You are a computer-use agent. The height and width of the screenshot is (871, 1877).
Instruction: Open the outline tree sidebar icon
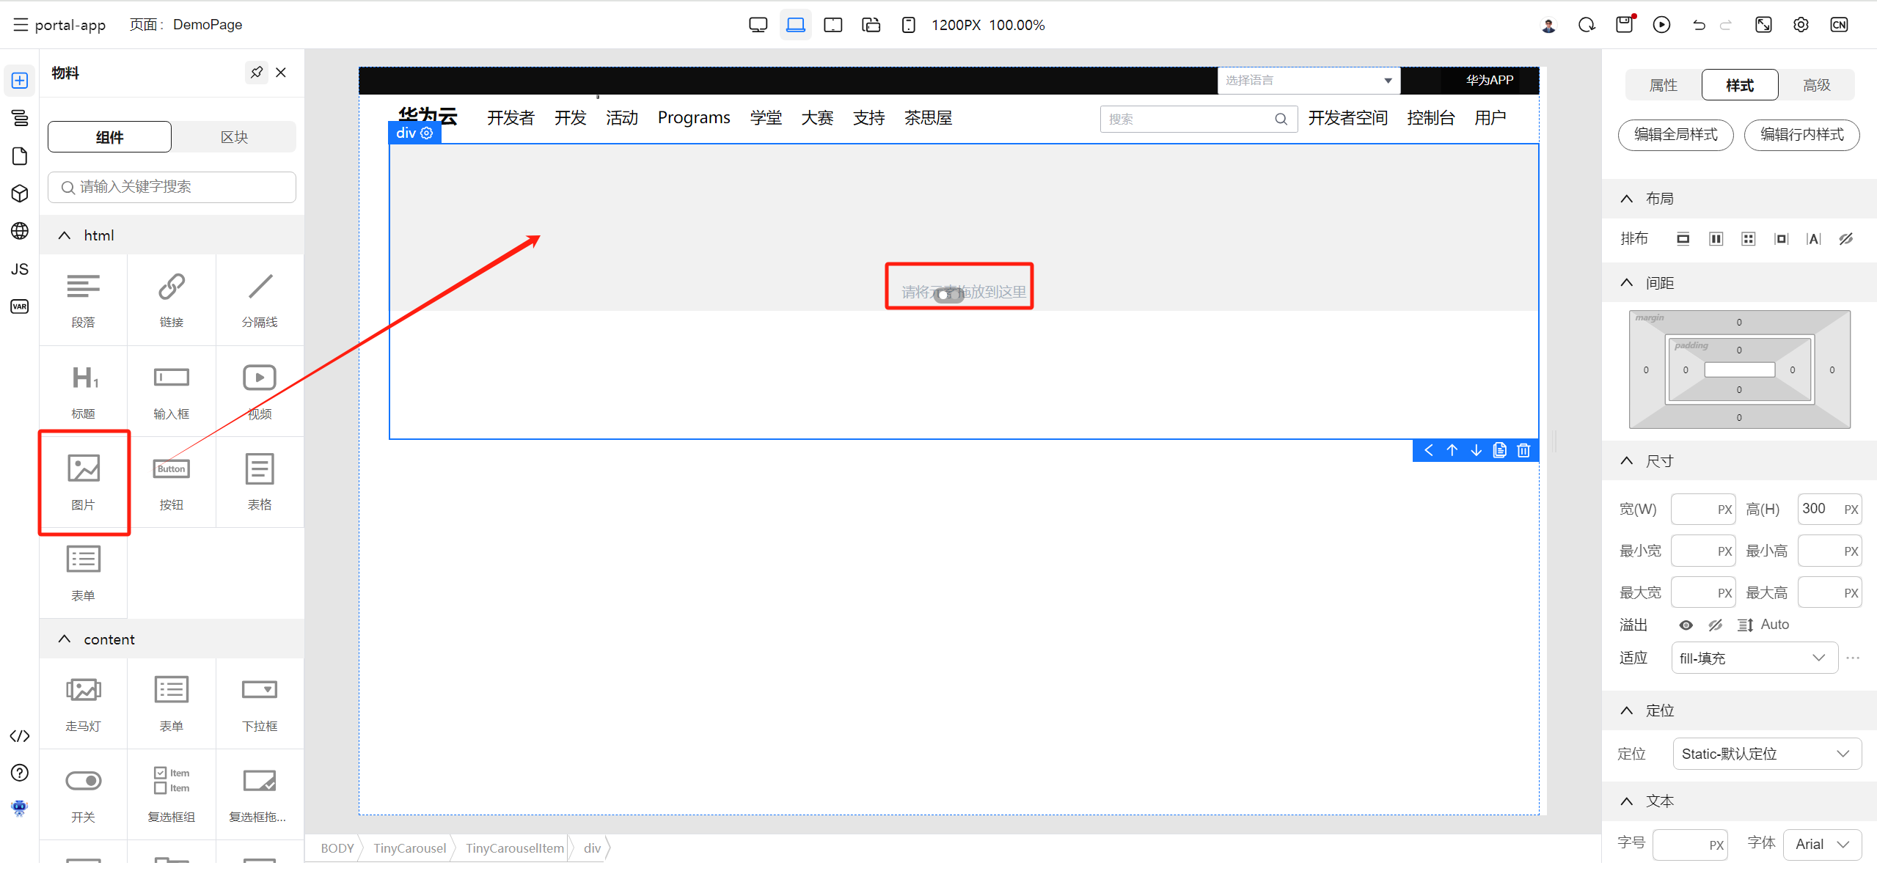pos(20,118)
